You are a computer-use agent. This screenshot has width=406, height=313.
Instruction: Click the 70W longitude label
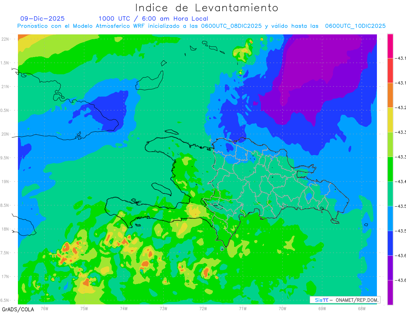click(283, 308)
